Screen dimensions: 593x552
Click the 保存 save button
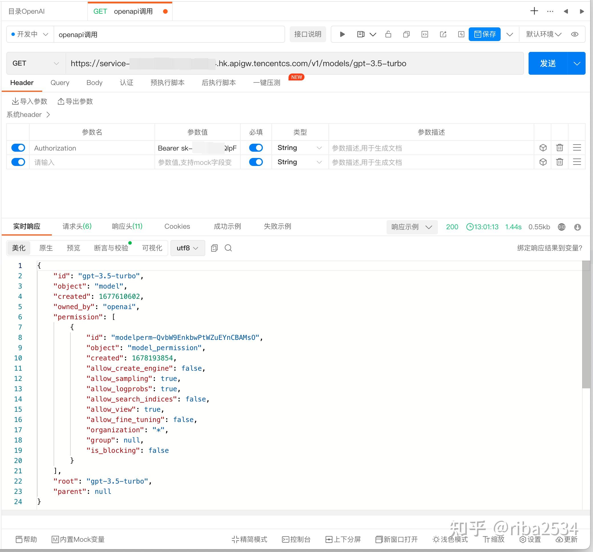(484, 34)
